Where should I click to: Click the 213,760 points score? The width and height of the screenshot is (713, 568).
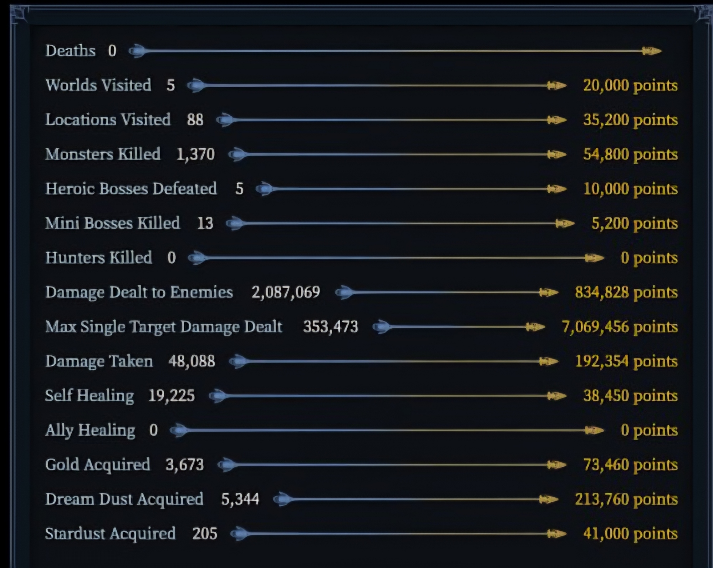626,499
